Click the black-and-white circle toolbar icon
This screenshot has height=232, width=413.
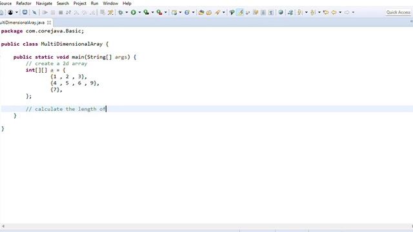point(10,12)
